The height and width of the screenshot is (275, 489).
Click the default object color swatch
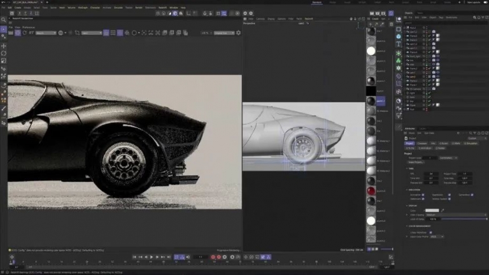click(x=432, y=210)
